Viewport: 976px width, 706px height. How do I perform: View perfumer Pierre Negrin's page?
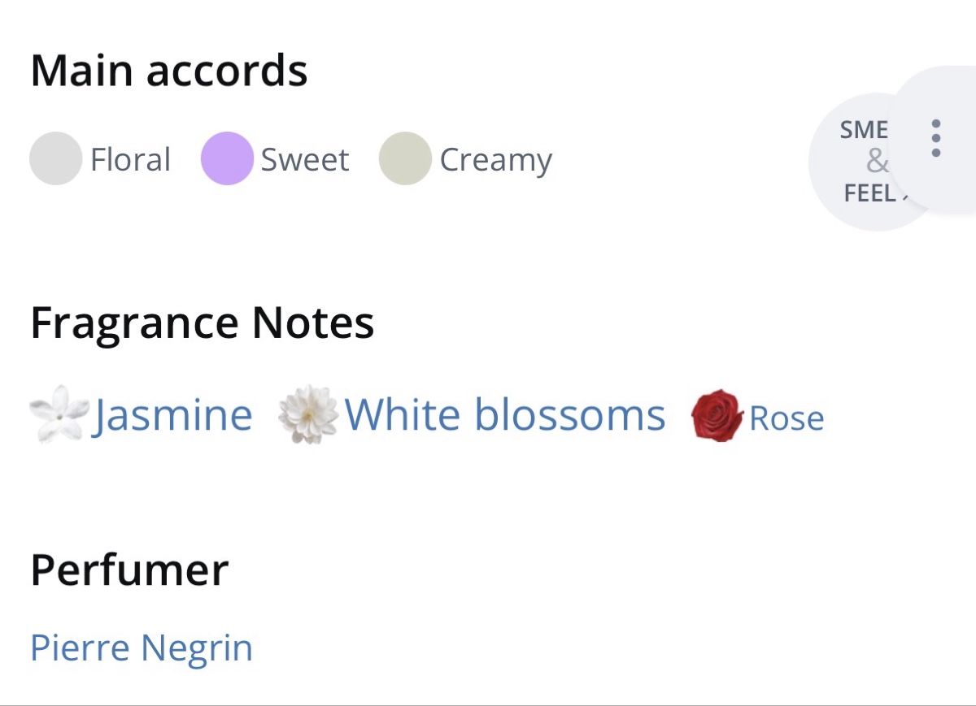[142, 648]
